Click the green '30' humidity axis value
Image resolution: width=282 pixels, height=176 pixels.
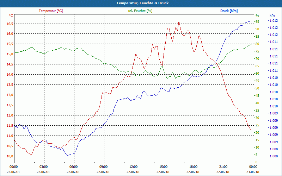tap(257, 118)
